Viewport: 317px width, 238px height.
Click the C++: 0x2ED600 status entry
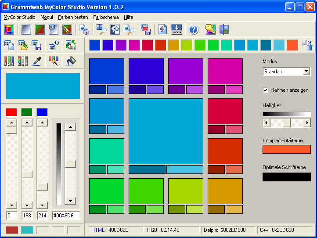pyautogui.click(x=285, y=230)
